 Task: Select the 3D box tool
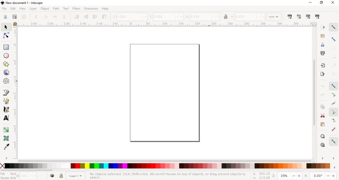tap(6, 72)
